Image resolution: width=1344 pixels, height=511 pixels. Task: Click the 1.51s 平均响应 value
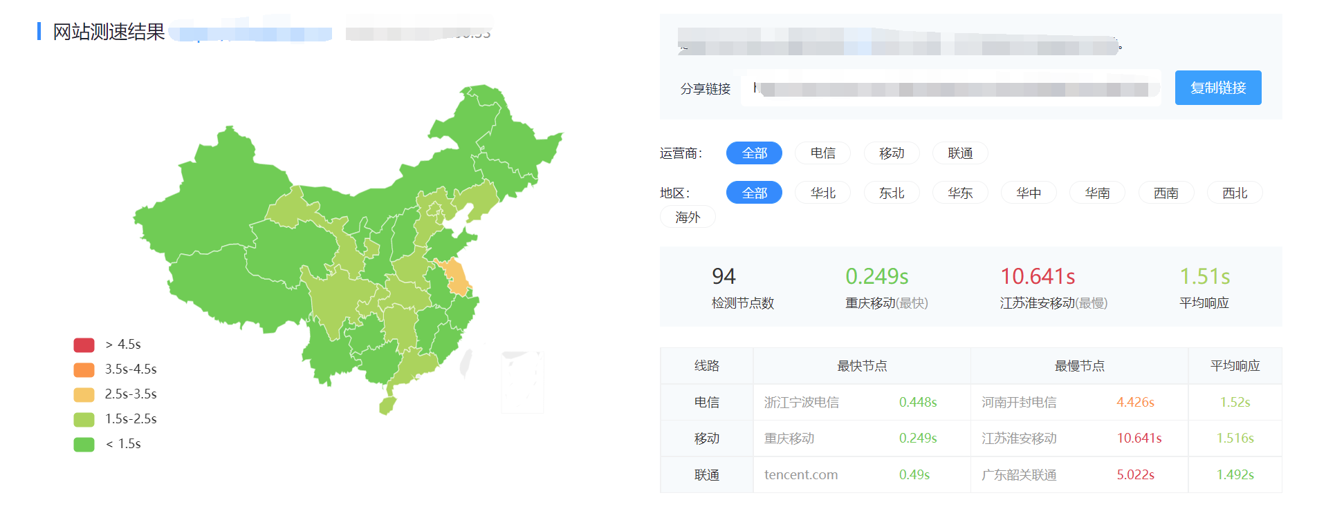click(x=1204, y=276)
